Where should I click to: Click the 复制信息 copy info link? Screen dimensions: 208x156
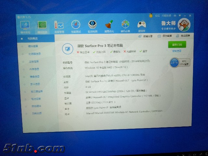click(x=176, y=51)
